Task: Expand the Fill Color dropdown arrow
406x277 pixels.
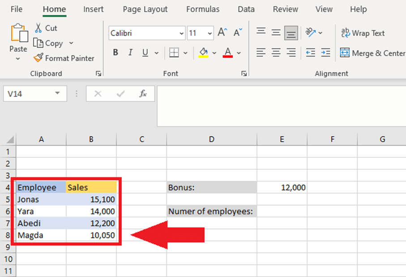Action: pos(214,53)
